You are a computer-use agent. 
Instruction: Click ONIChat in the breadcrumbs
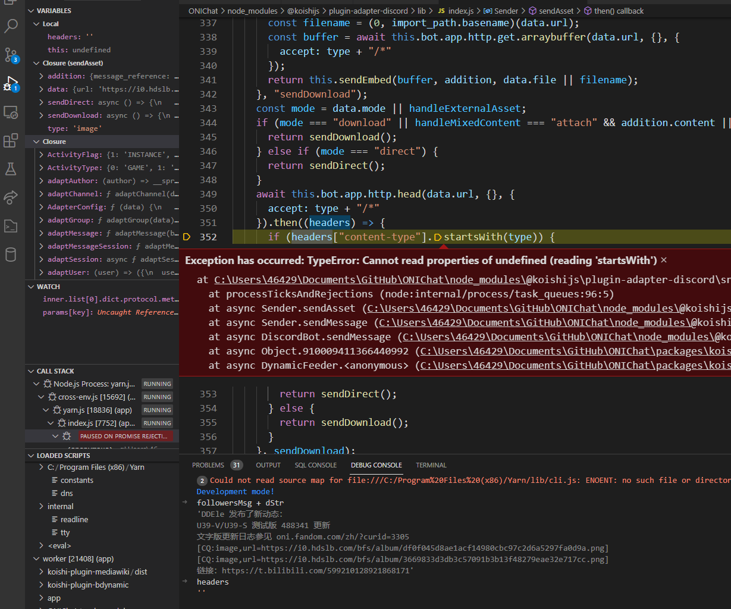point(203,11)
